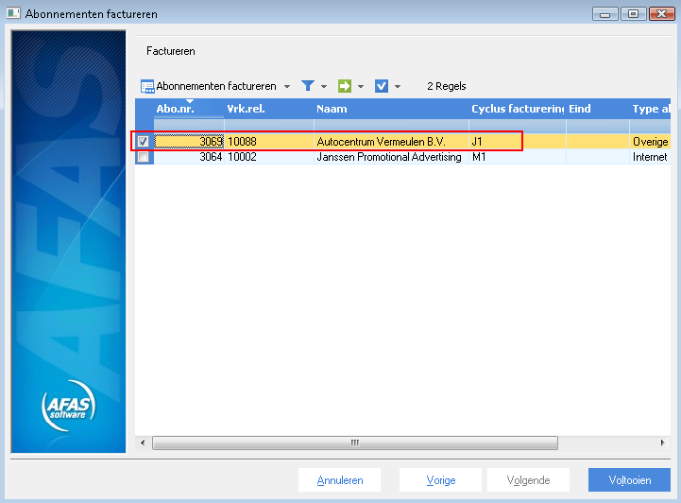Select the Janssen Promotional Advertising name cell
Screen dimensions: 681x503
click(391, 157)
